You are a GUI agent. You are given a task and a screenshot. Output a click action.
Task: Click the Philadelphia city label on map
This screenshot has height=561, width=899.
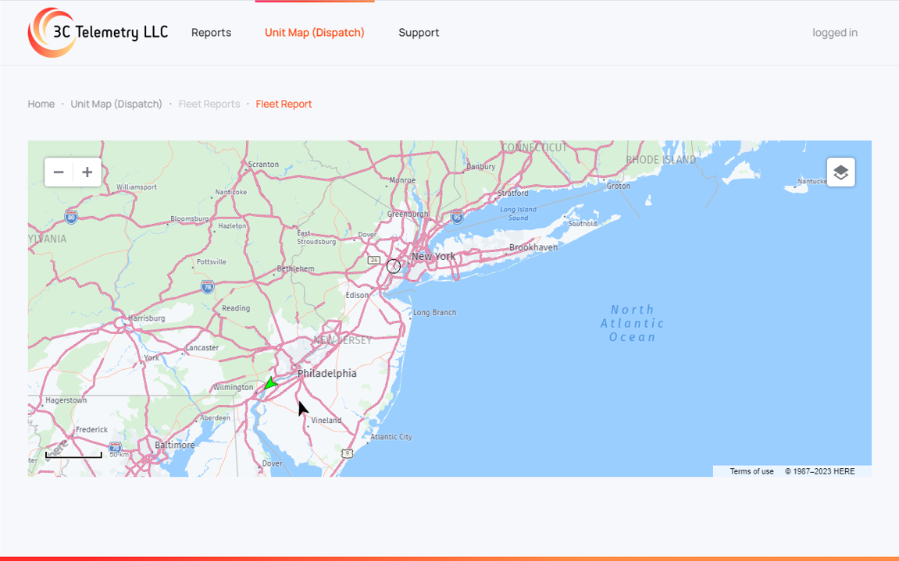tap(326, 374)
